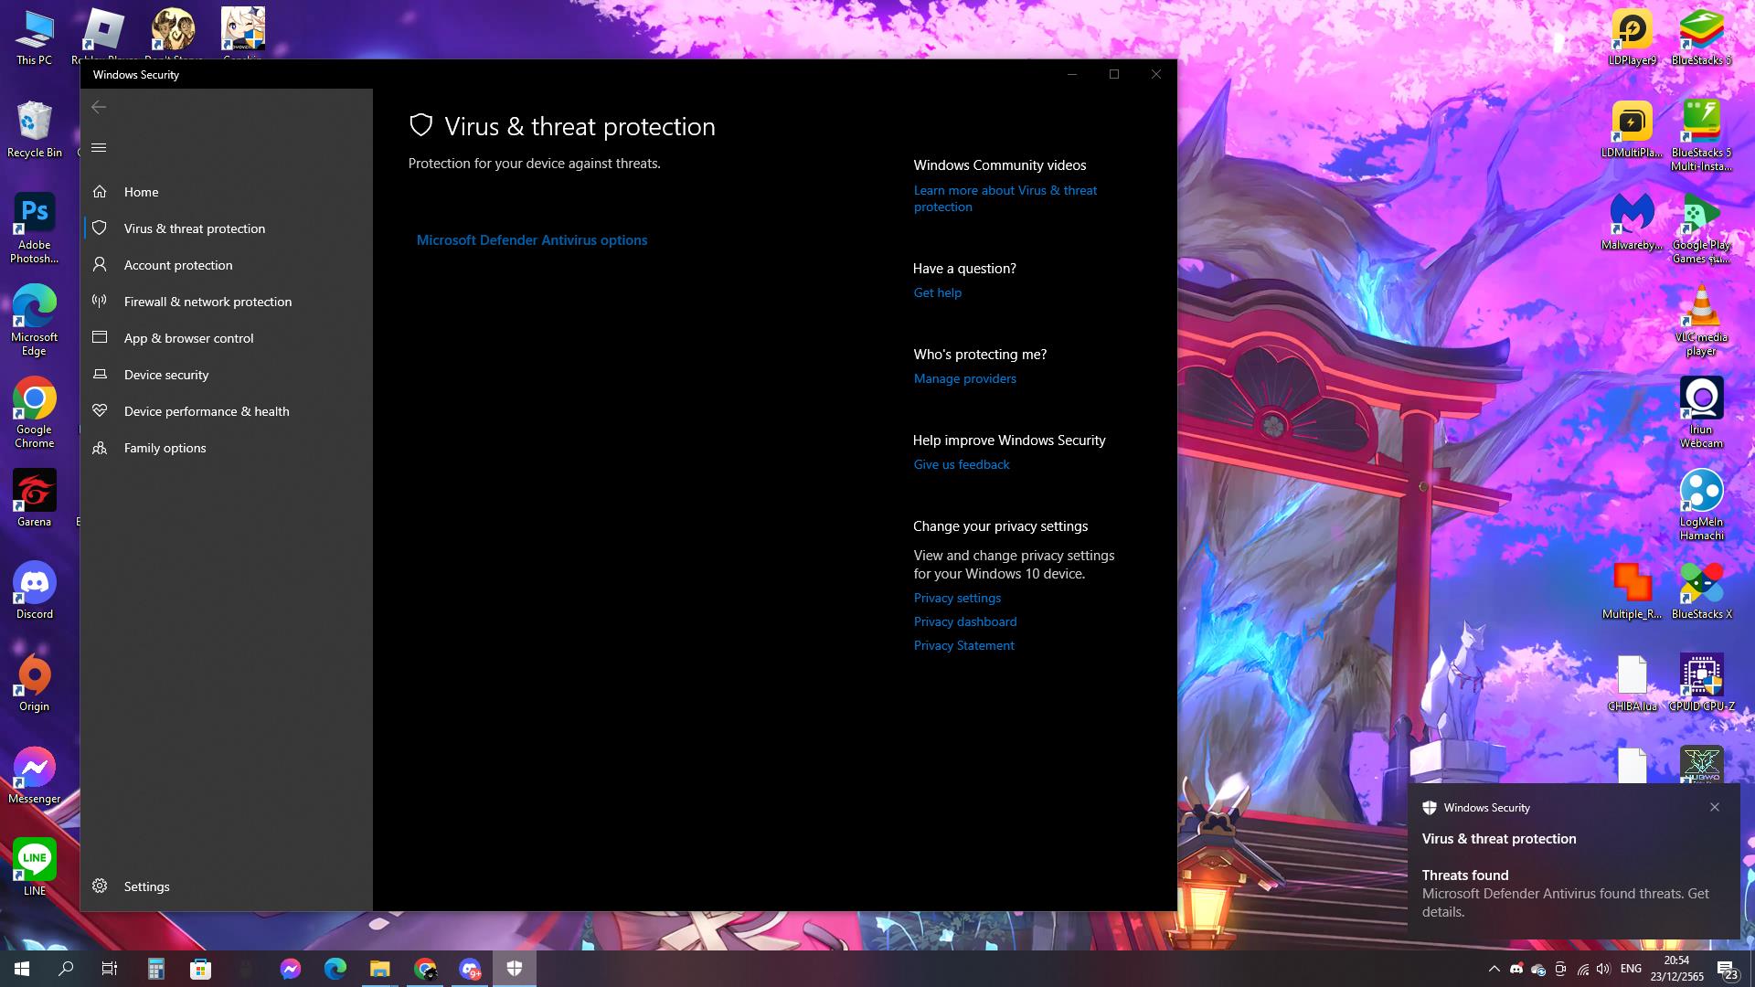Open Device security section
Screen dimensions: 1755x987
(x=166, y=375)
